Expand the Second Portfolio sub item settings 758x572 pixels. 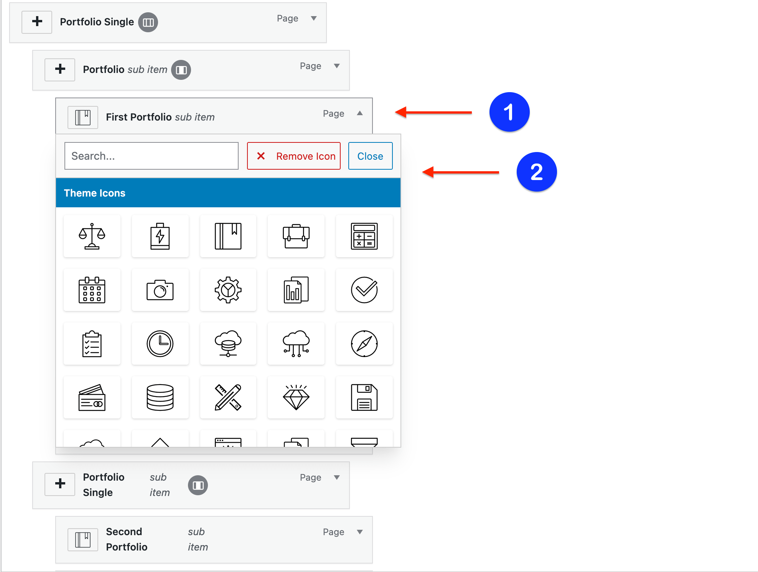click(360, 532)
